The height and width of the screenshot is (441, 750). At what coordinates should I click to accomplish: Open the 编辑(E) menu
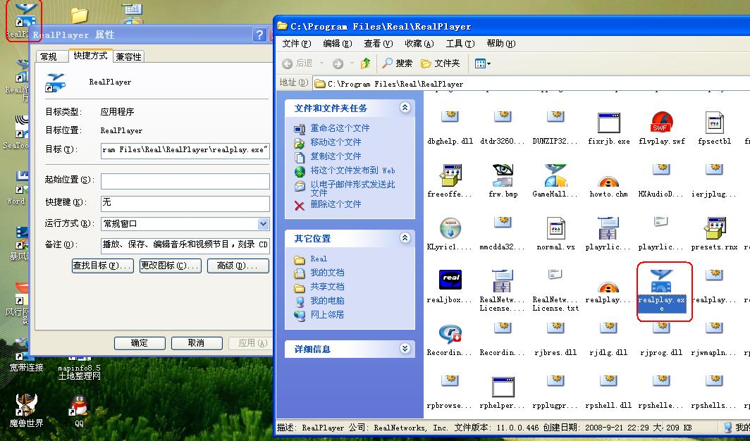[x=337, y=44]
